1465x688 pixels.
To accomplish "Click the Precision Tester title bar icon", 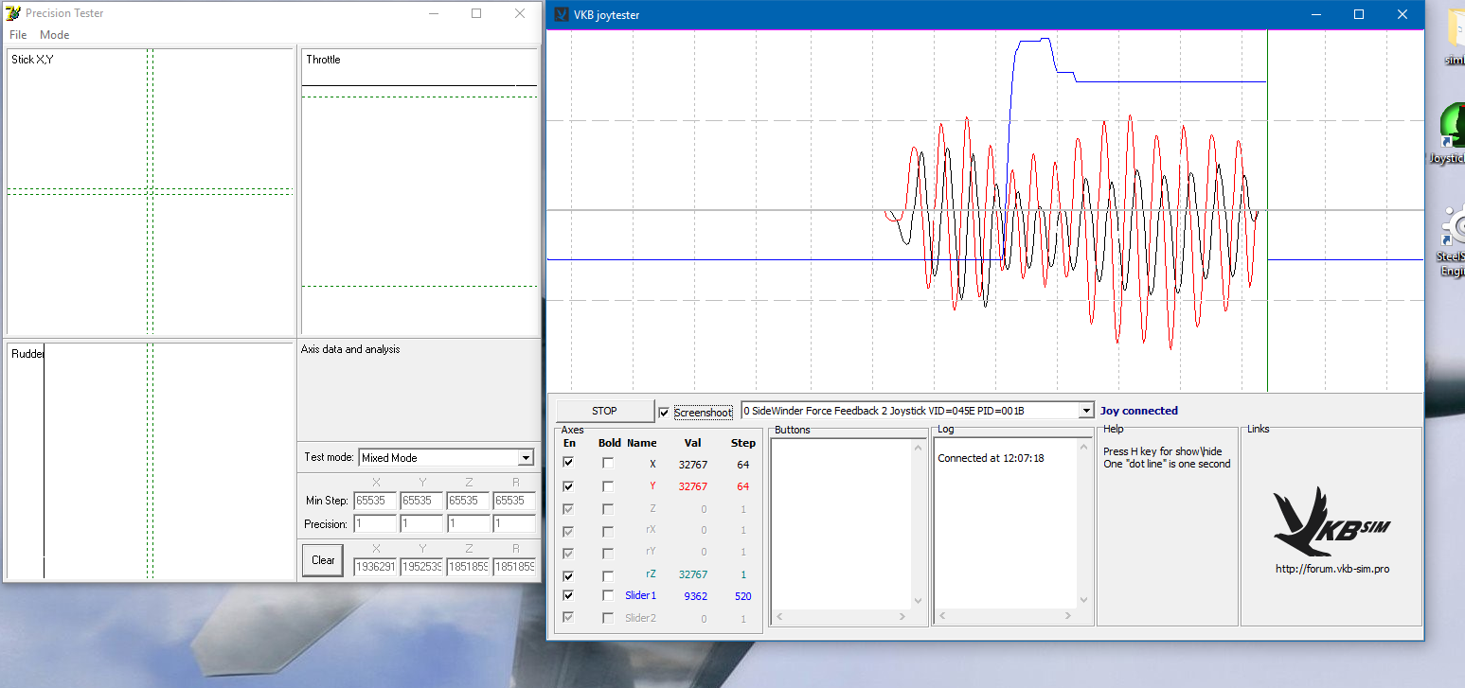I will (13, 13).
